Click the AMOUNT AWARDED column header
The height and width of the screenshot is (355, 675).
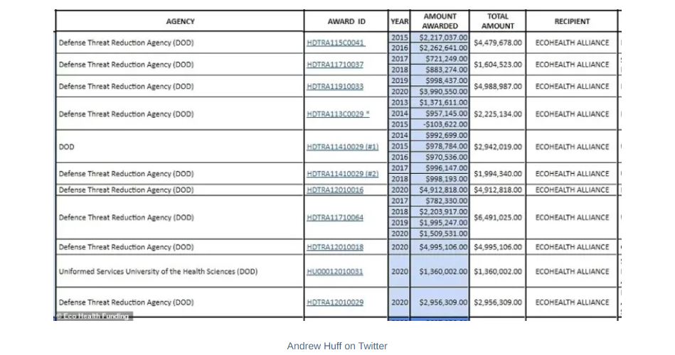[440, 21]
